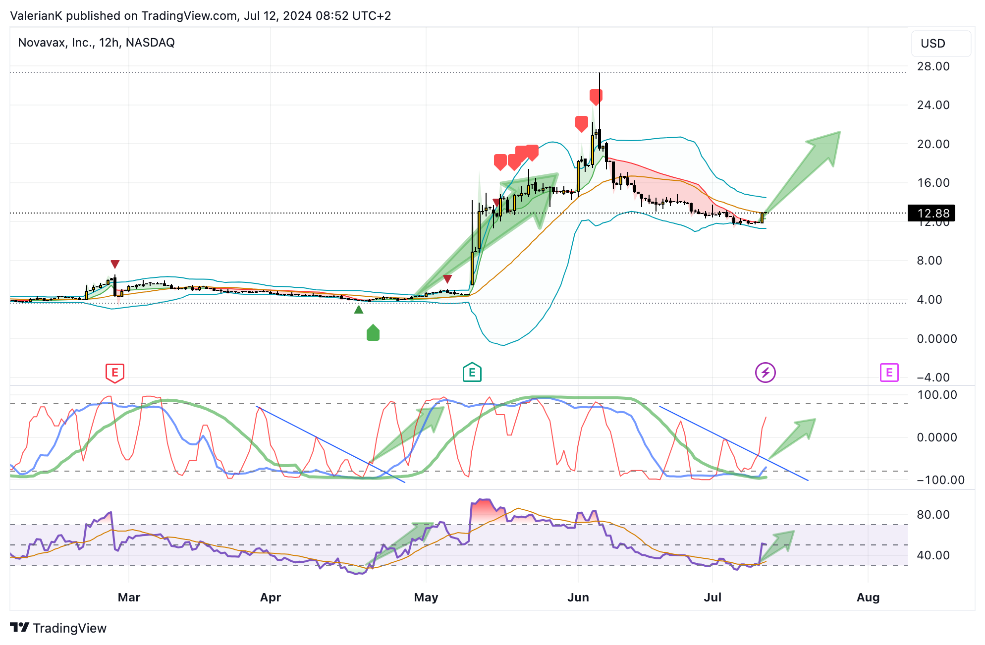The height and width of the screenshot is (645, 985).
Task: Click the 12.88 current price label
Action: coord(931,214)
